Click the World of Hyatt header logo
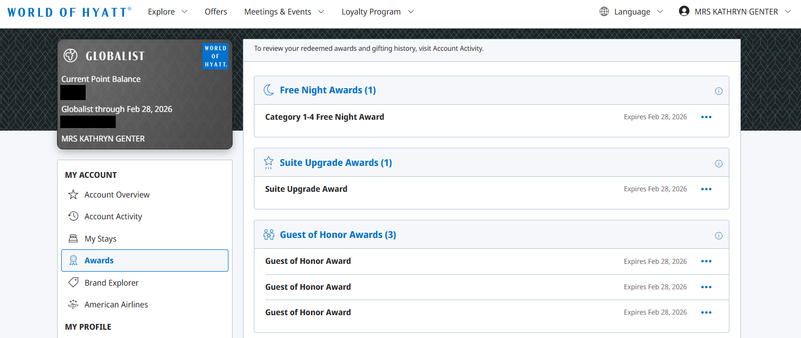Screen dimensions: 801x338 [68, 11]
